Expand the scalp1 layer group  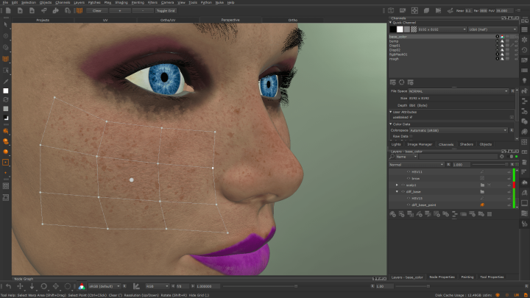pos(397,185)
